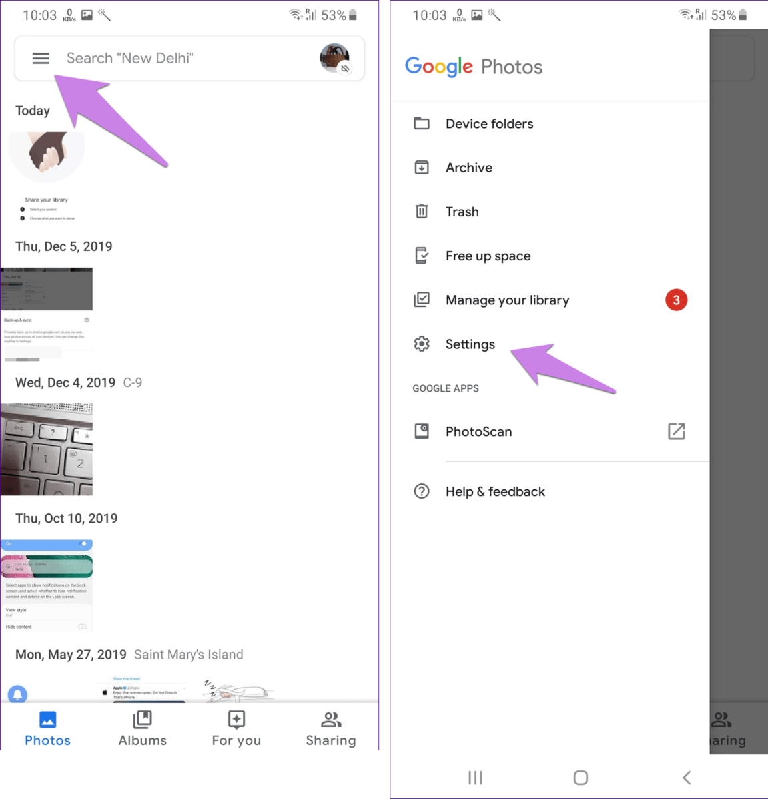768x799 pixels.
Task: Open the Oct 10, 2019 notification settings screenshot
Action: coord(47,585)
